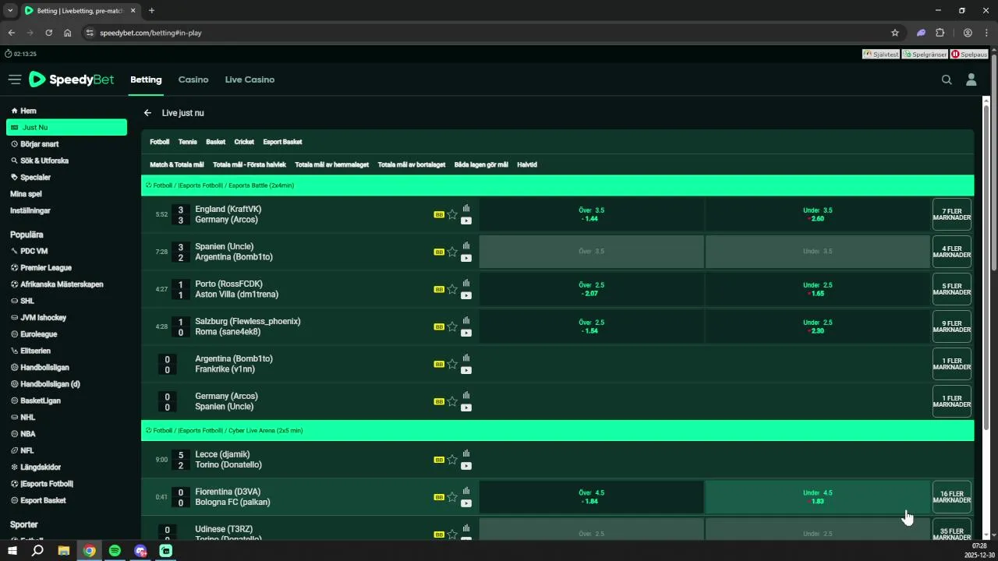The height and width of the screenshot is (561, 998).
Task: Bookmark this page with the star icon
Action: (895, 33)
